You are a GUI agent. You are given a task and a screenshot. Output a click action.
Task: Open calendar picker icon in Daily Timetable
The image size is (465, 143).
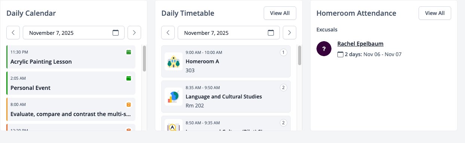coord(271,33)
